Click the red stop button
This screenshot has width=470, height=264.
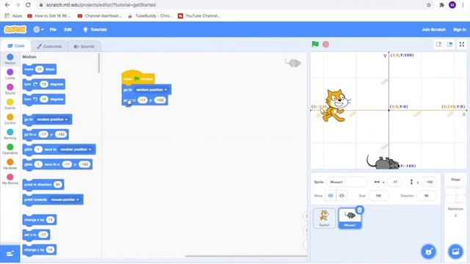(325, 44)
